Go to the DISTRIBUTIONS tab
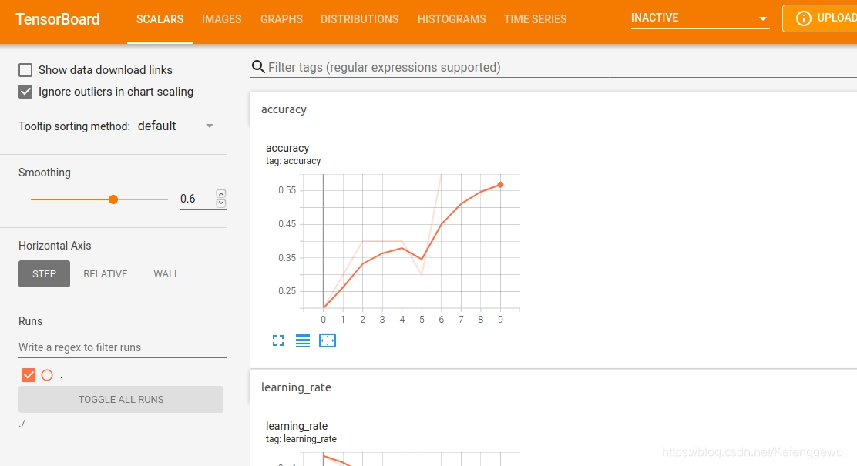This screenshot has width=857, height=466. pos(360,19)
